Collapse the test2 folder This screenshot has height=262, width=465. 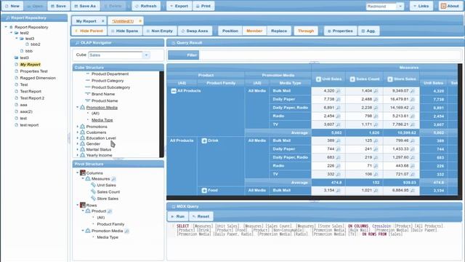(x=12, y=33)
